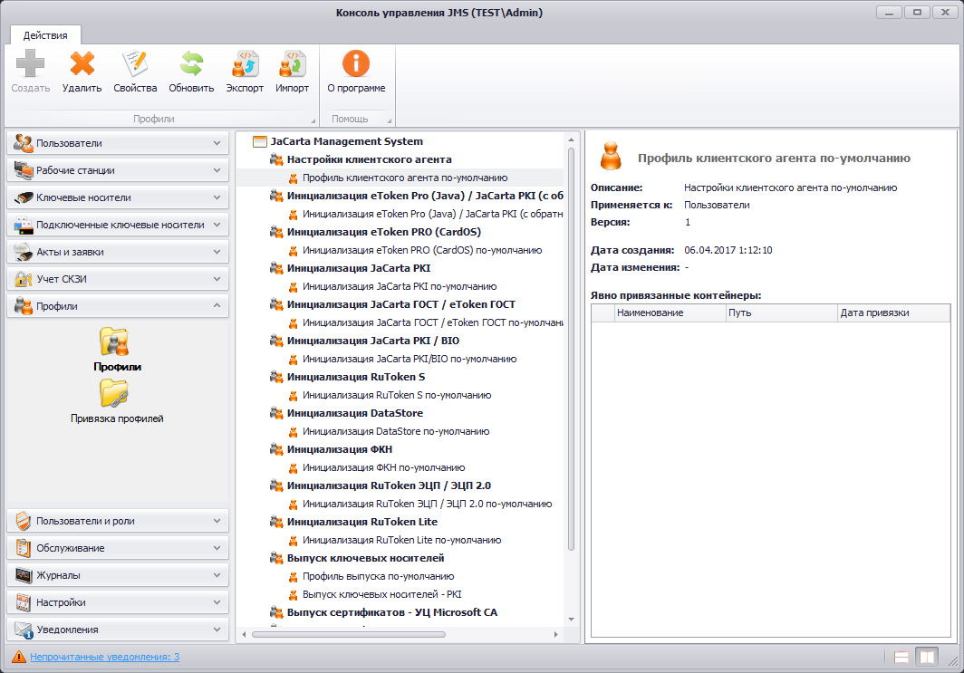Select Инициализация DataStore group
Screen dimensions: 964x673
(355, 414)
